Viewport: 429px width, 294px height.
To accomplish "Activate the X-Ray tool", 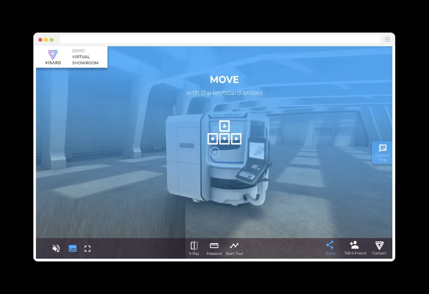I will (x=194, y=248).
